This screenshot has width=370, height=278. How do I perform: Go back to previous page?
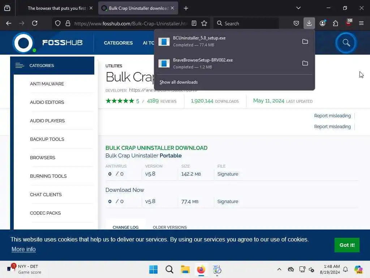click(x=9, y=23)
